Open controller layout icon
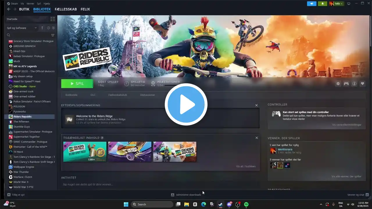 pyautogui.click(x=346, y=84)
